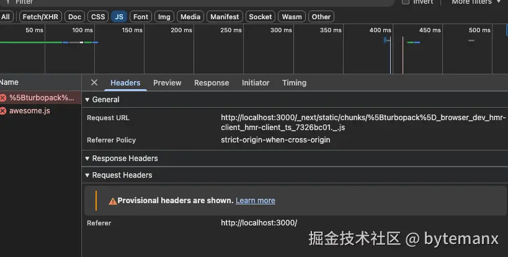Filter requests by Wasm type
The height and width of the screenshot is (257, 508).
point(292,17)
